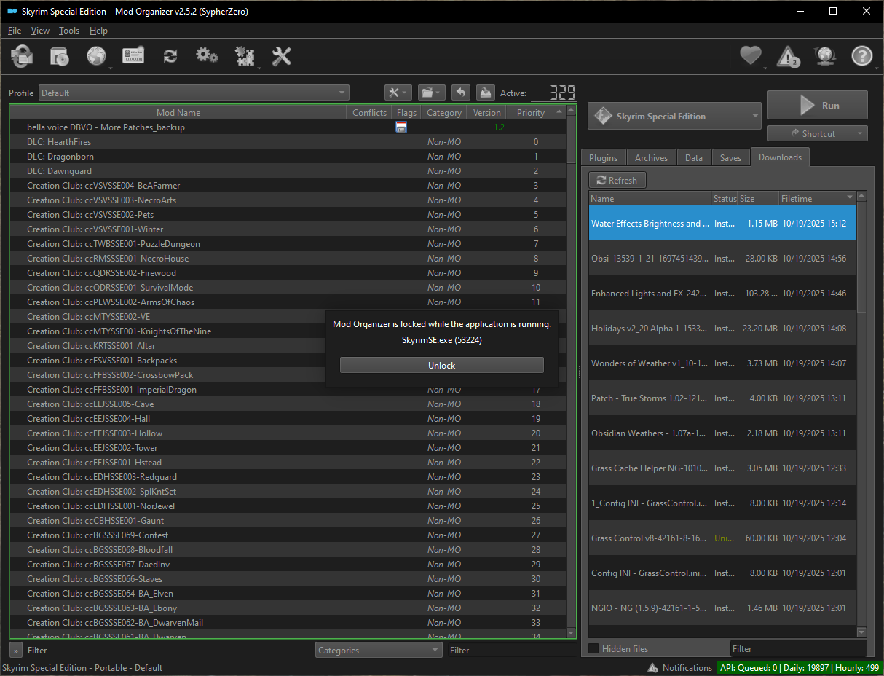Viewport: 884px width, 676px height.
Task: Click the flag icon on bella voice row
Action: coord(401,127)
